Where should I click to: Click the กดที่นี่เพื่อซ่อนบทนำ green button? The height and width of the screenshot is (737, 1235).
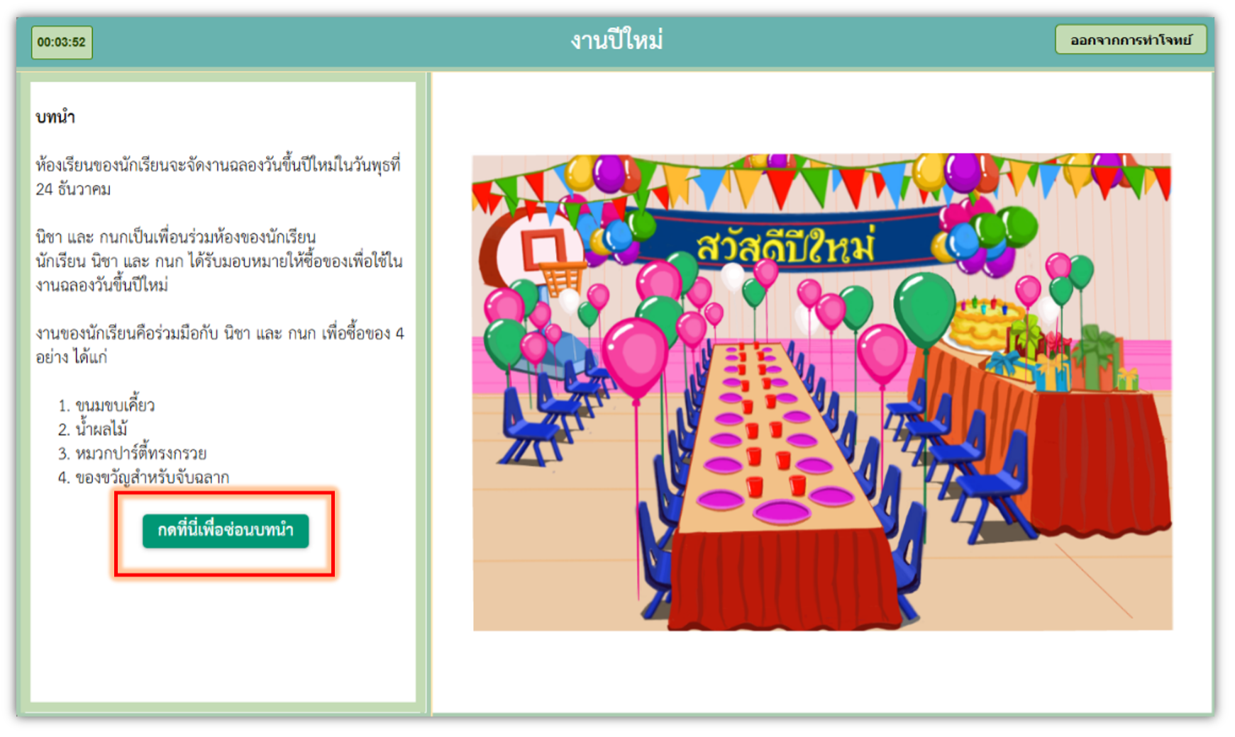point(226,531)
